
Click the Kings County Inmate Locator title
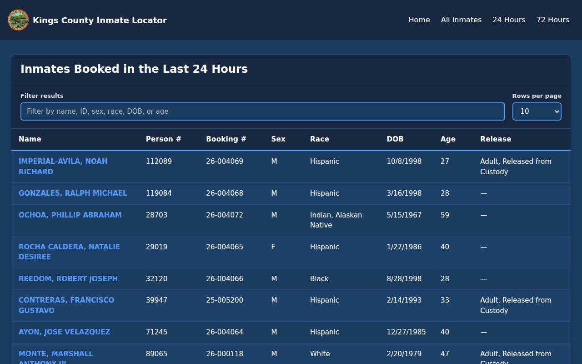pos(100,20)
